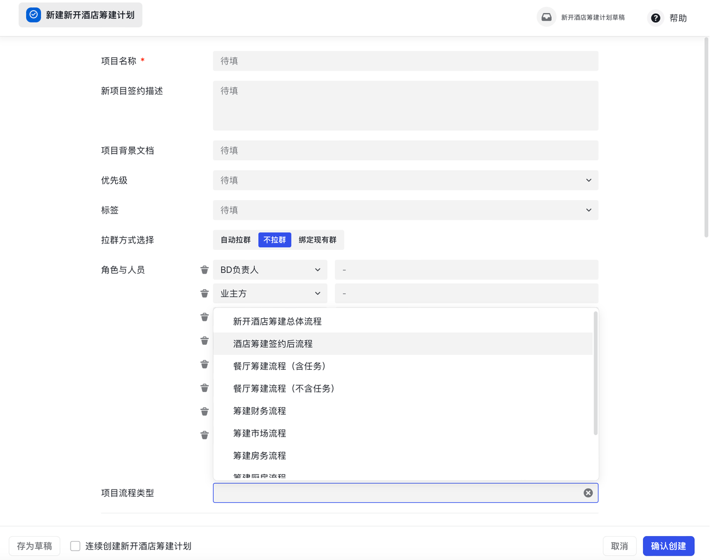The width and height of the screenshot is (712, 560).
Task: Choose 筹建财务流程 option
Action: tap(403, 410)
